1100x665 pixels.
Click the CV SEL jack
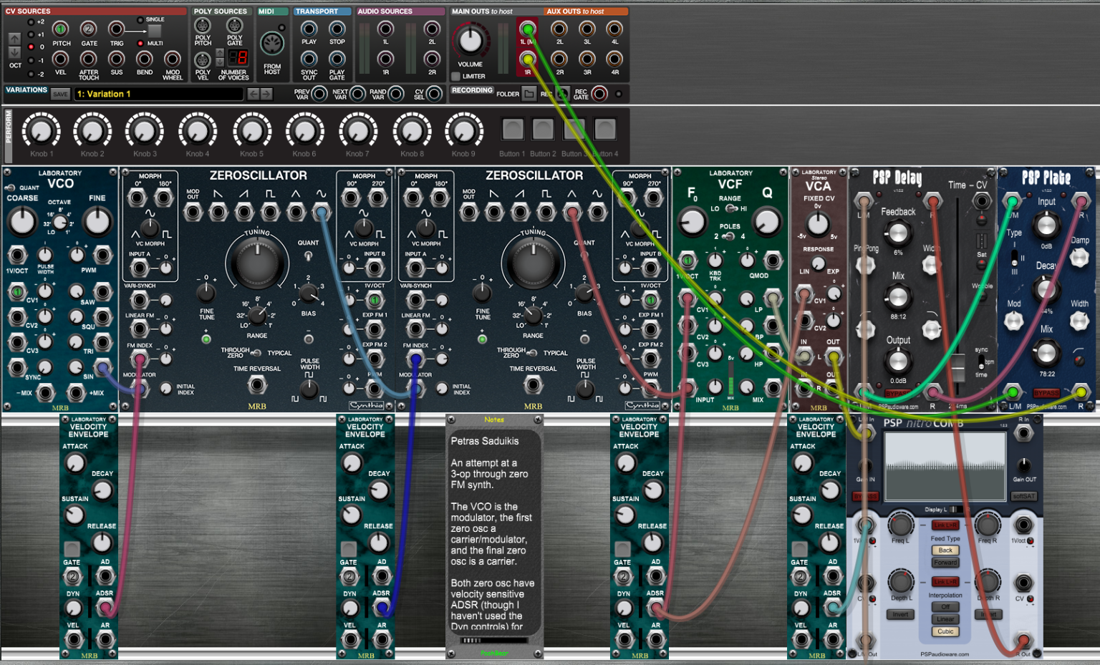pos(433,94)
